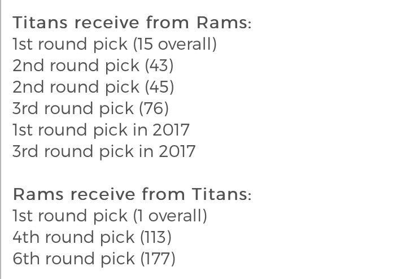Screen dimensions: 419x279
Task: Select the '1st round pick (15 overall)' line
Action: point(114,45)
